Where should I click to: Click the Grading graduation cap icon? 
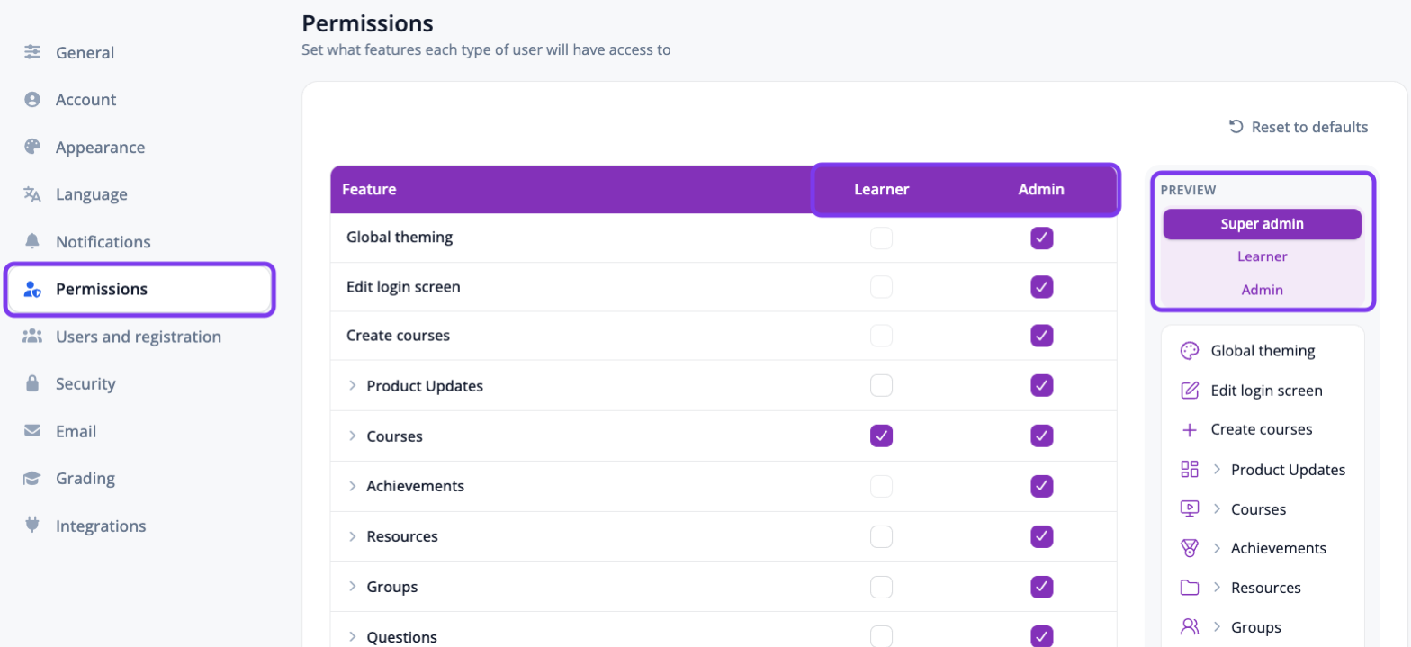tap(32, 479)
